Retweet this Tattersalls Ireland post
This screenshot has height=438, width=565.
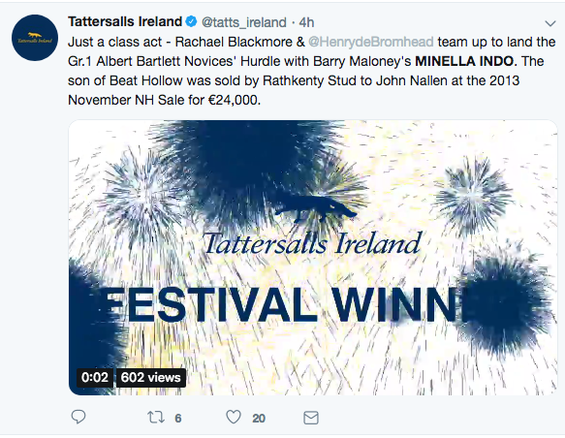[156, 418]
